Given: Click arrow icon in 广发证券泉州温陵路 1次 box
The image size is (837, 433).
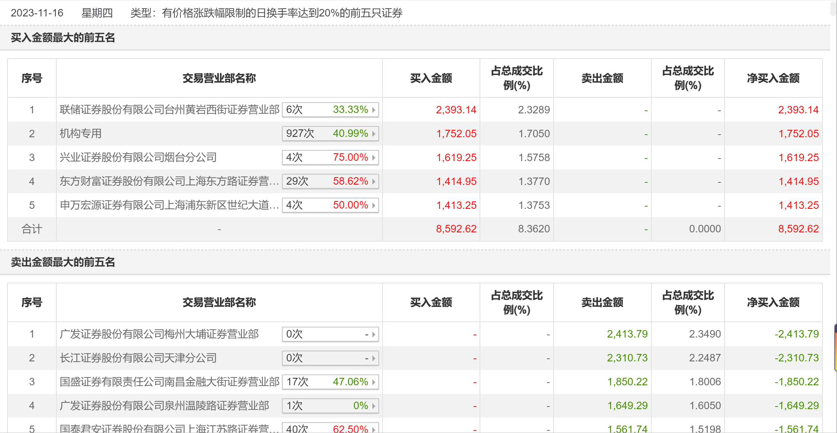Looking at the screenshot, I should click(x=373, y=406).
